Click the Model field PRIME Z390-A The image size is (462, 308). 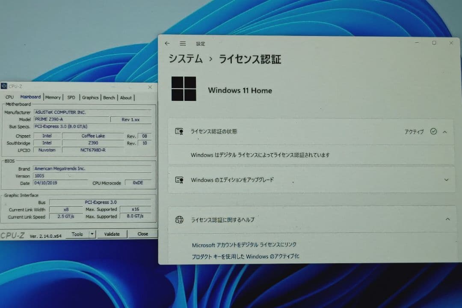click(x=71, y=119)
